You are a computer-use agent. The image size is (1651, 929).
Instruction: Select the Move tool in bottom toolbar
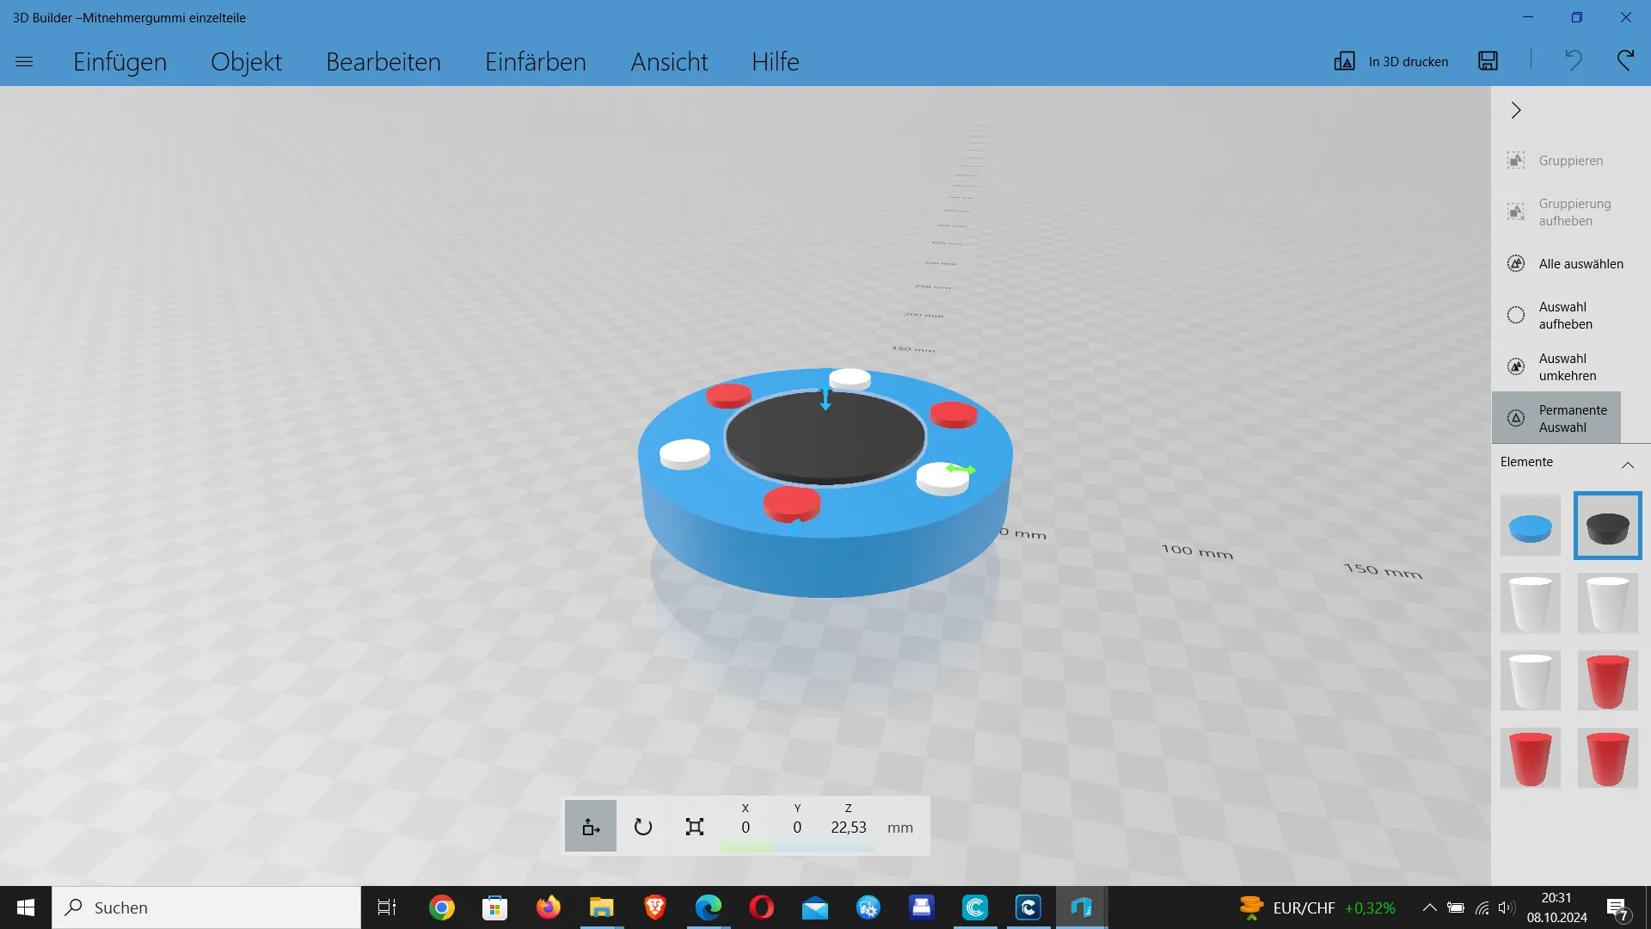(x=591, y=827)
